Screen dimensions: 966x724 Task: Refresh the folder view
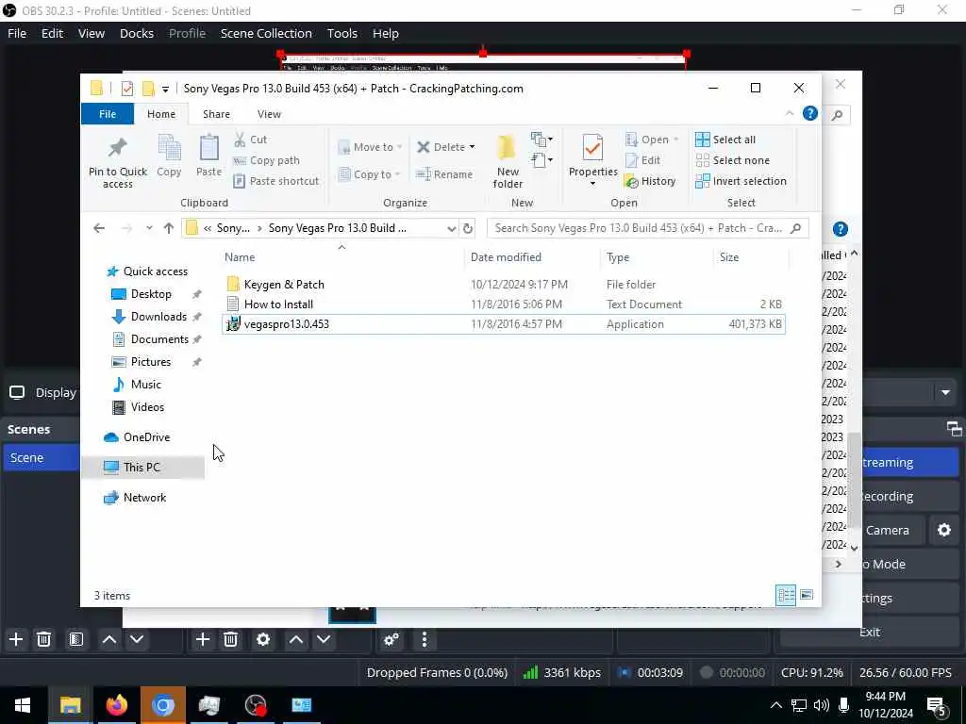(x=468, y=228)
